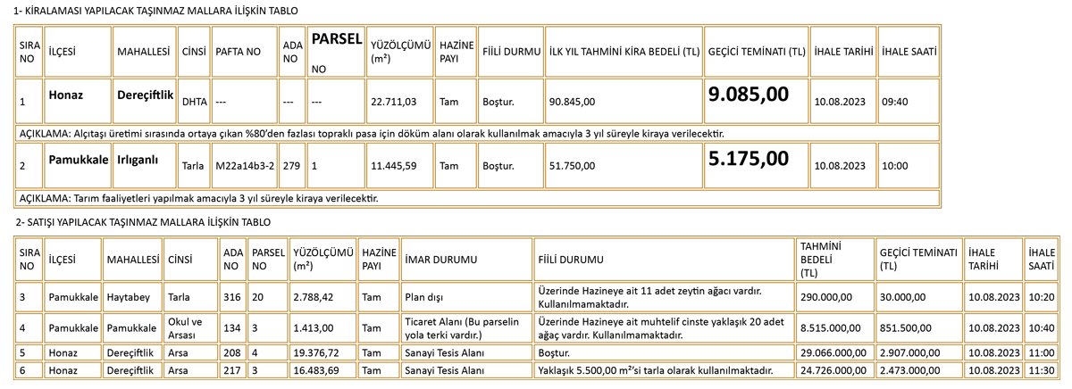Select the 5.175,00 temporary deposit value
This screenshot has width=1072, height=389.
coord(748,159)
